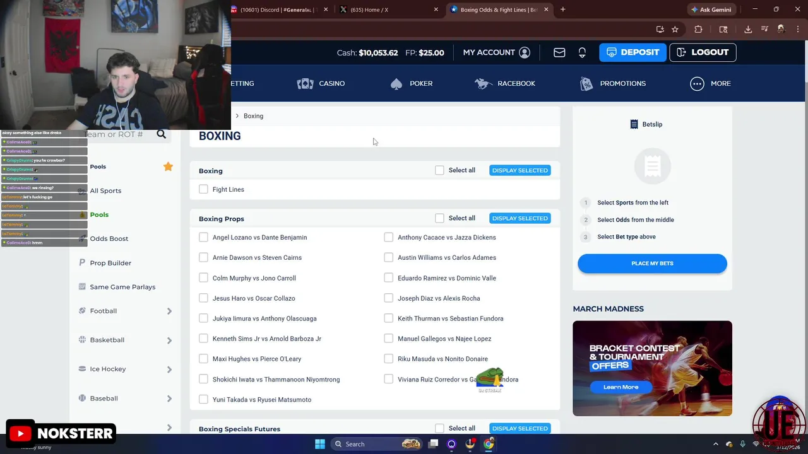Open the notifications bell icon
Image resolution: width=808 pixels, height=454 pixels.
(582, 52)
